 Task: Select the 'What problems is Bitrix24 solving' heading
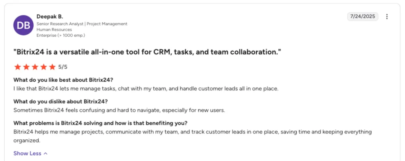coord(100,123)
